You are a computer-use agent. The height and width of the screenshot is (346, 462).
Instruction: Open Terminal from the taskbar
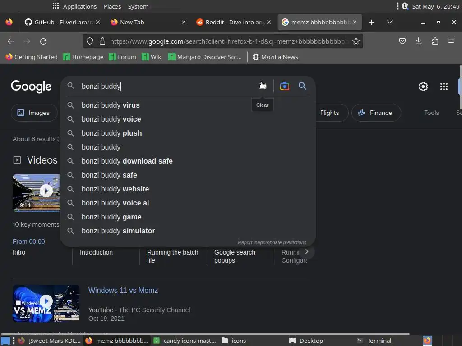pos(374,341)
